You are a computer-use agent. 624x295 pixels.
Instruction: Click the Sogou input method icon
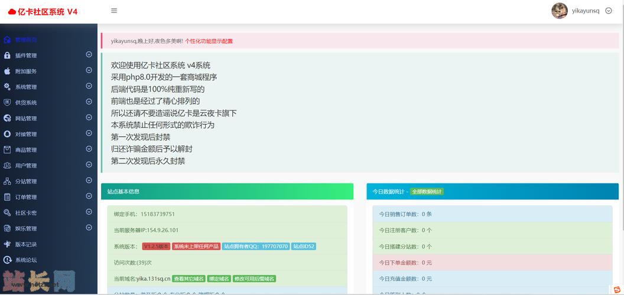click(x=616, y=289)
